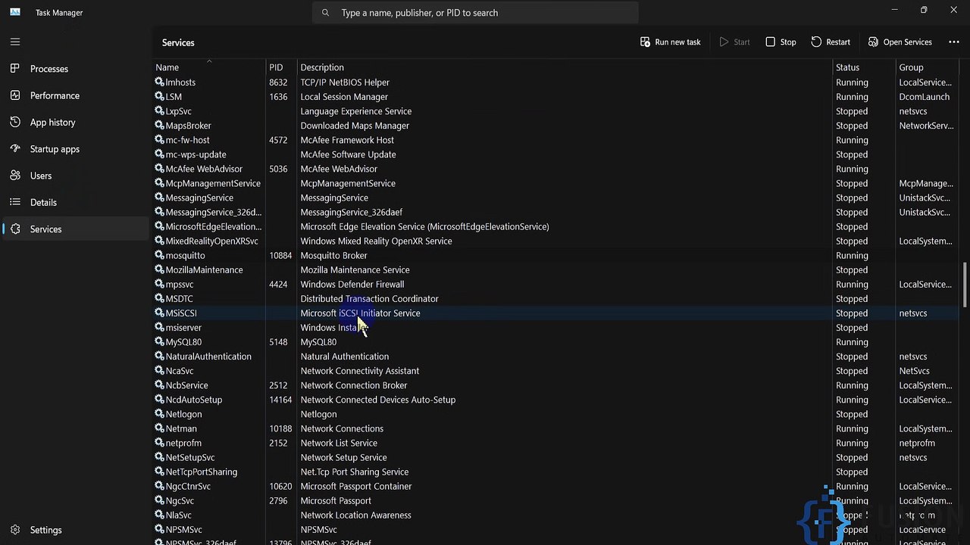Click the DcomLaunch group cell

coord(925,96)
